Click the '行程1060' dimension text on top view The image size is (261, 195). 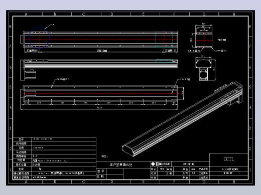[102, 50]
